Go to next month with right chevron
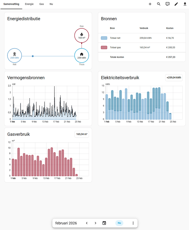This screenshot has height=230, width=189. pos(96,223)
